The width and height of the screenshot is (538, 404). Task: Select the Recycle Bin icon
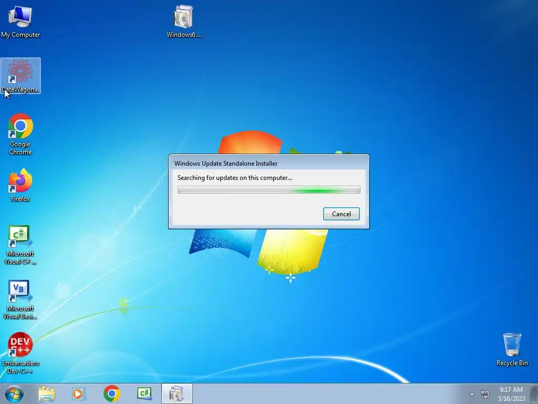[x=512, y=349]
